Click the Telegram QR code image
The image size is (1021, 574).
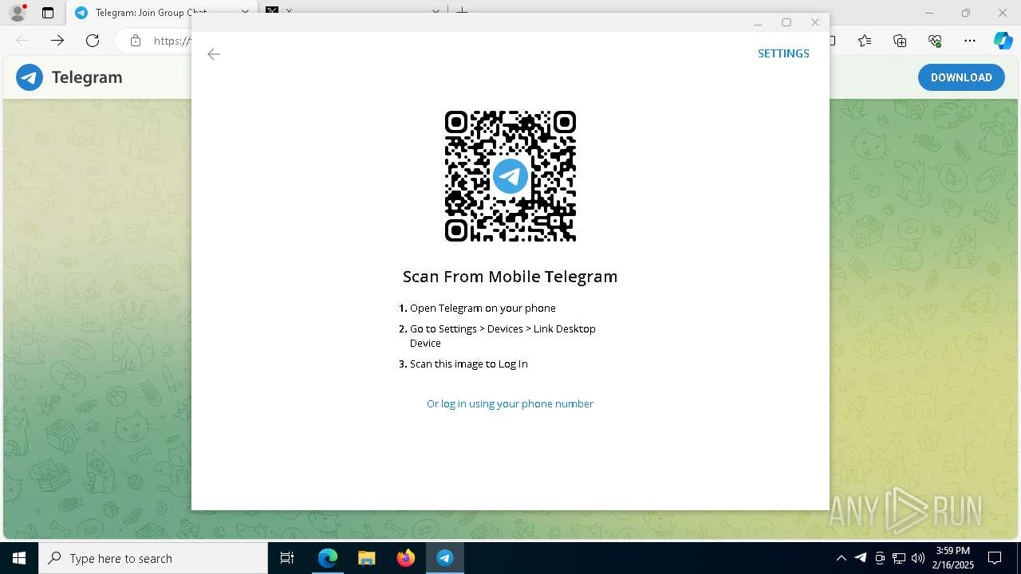(510, 176)
